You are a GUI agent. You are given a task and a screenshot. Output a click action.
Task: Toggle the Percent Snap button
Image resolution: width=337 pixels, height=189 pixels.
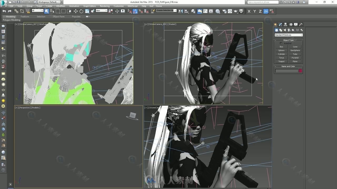click(141, 11)
